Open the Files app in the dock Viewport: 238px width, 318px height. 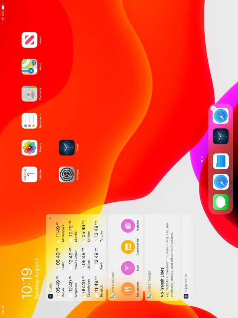[221, 161]
